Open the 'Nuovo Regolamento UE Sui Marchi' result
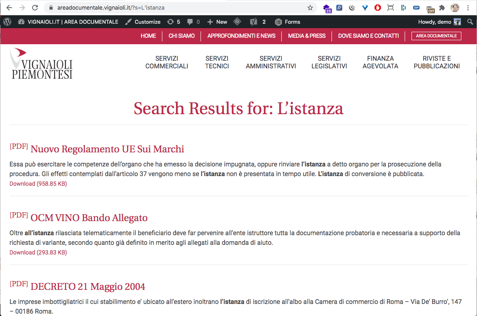This screenshot has width=477, height=316. [x=107, y=148]
